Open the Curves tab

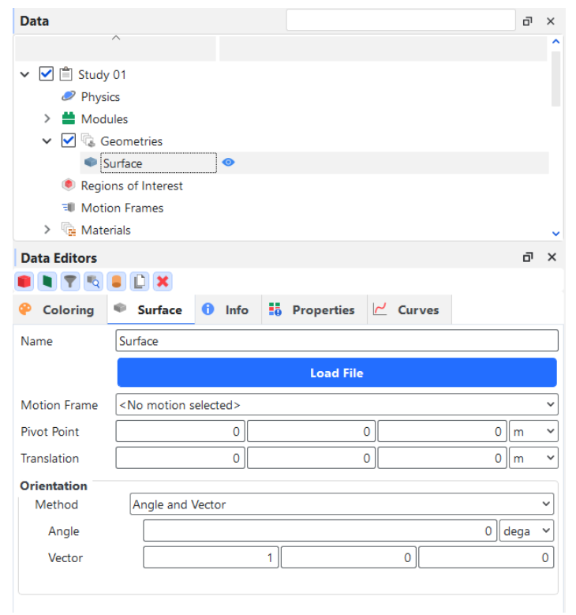[x=407, y=310]
